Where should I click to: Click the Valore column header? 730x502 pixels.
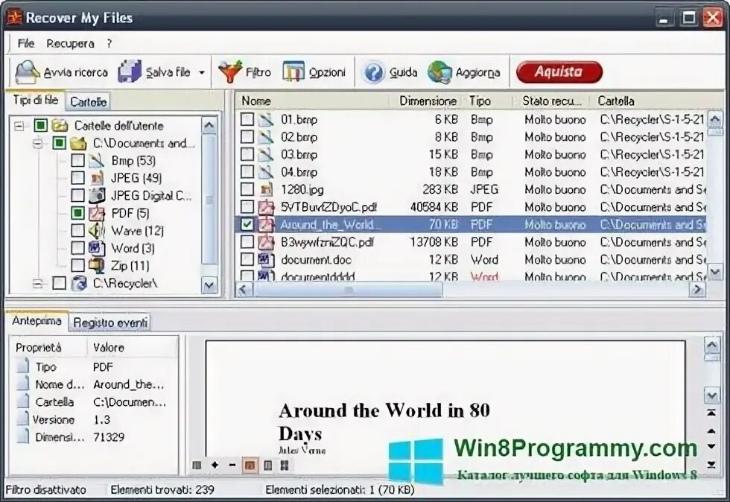coord(133,347)
